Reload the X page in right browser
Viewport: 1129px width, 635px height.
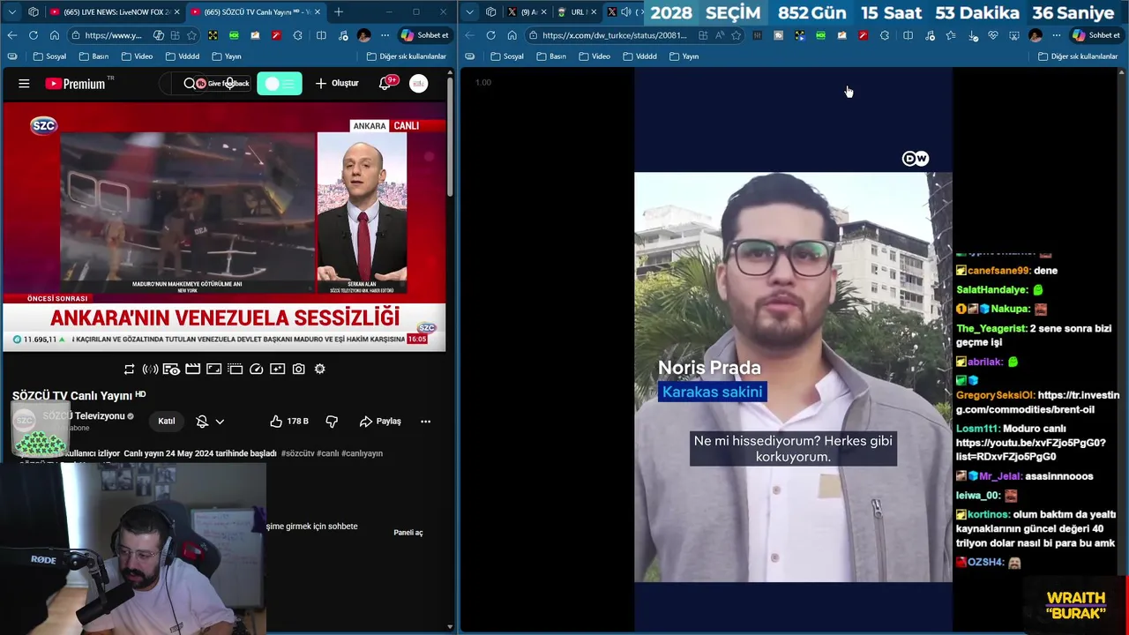coord(490,35)
